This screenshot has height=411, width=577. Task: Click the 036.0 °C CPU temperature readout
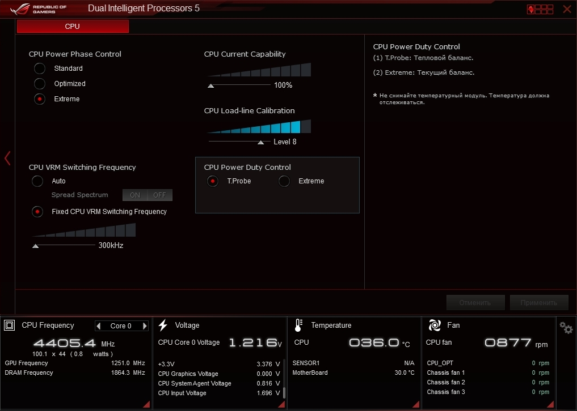click(380, 343)
